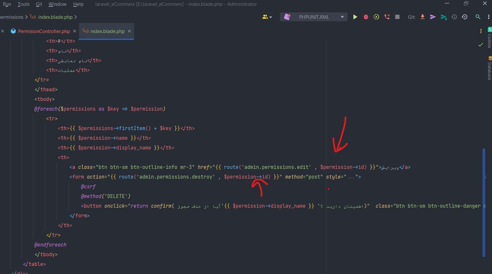Place cursor on the @foreach directive
Image resolution: width=492 pixels, height=274 pixels.
point(46,109)
